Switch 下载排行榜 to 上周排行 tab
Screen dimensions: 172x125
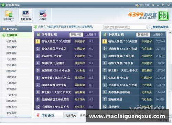tap(158, 35)
